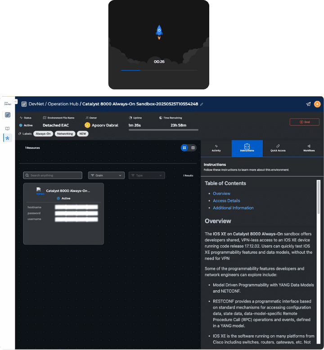Viewport: 324px width, 350px height.
Task: Click the Time Remaining clock icon
Action: 161,118
